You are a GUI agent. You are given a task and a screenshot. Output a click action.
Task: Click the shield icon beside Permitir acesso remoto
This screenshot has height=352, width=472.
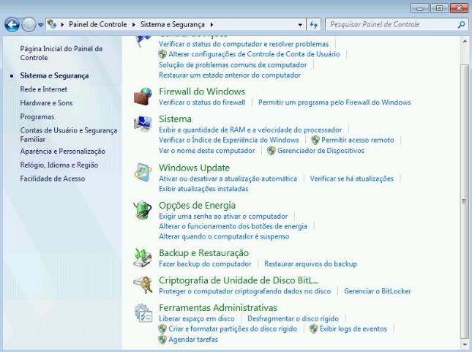click(315, 140)
